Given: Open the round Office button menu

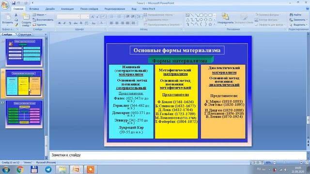Looking at the screenshot, I should [5, 5].
